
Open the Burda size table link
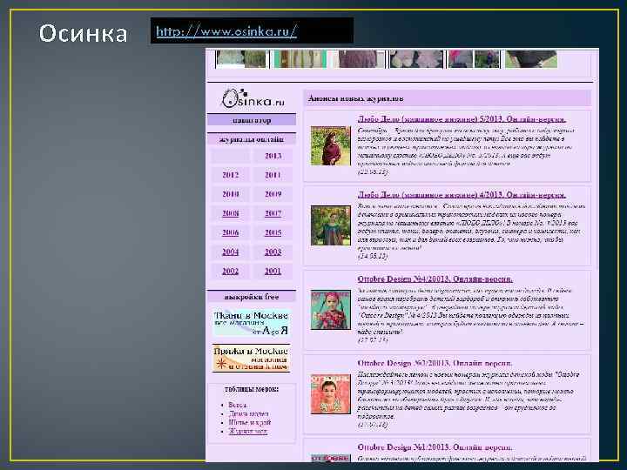click(238, 406)
